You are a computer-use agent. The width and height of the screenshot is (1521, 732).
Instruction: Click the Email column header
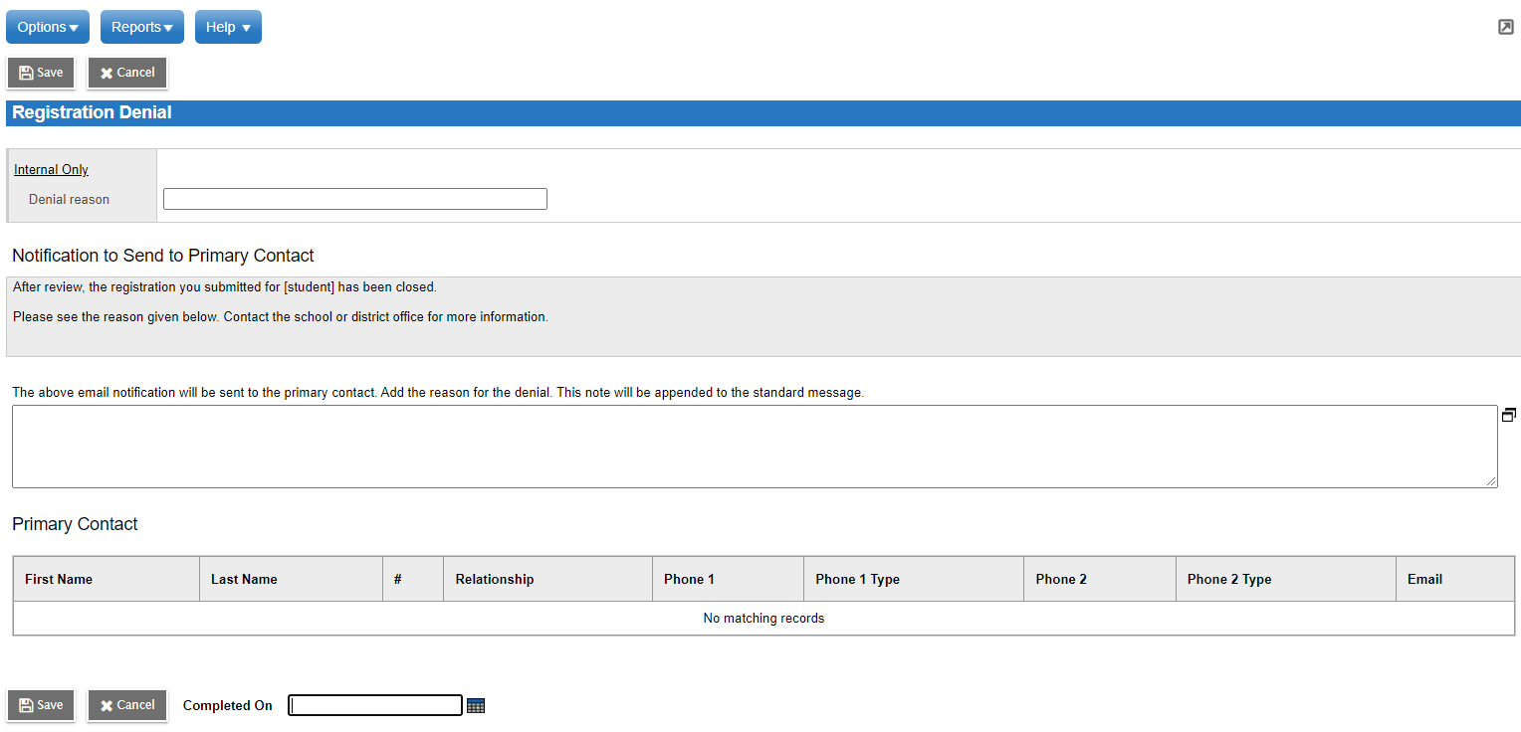click(x=1424, y=579)
